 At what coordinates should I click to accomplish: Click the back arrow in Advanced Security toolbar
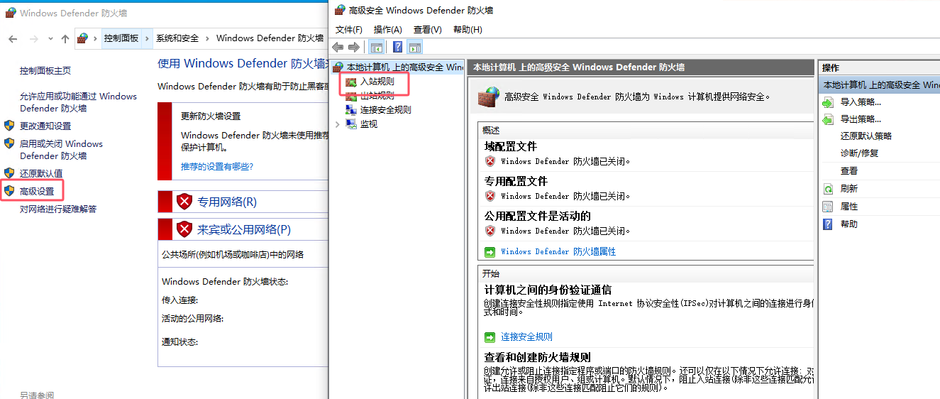click(338, 48)
